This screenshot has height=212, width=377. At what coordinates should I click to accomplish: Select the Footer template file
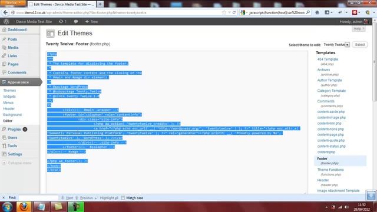[322, 158]
